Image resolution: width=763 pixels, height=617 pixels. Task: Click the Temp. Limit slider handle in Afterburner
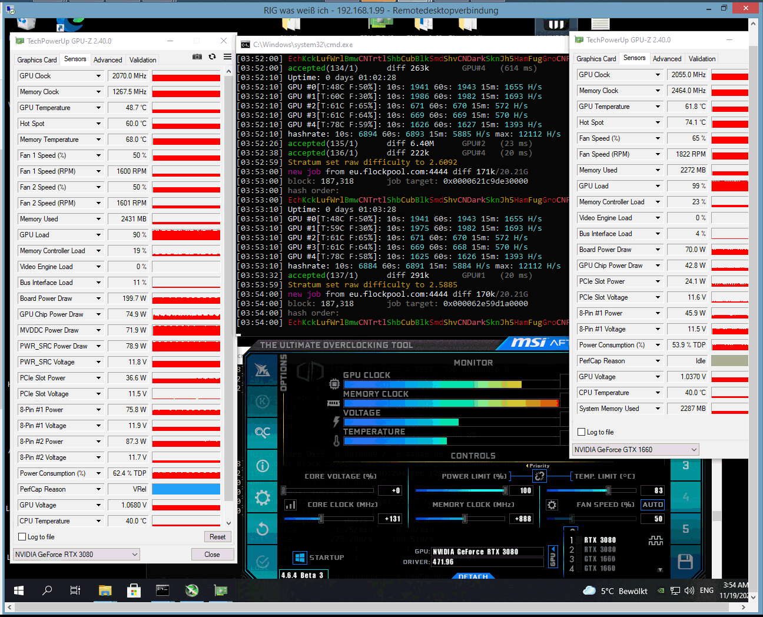pos(608,490)
